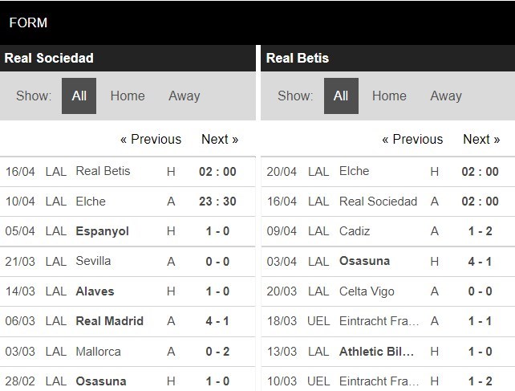Go to Previous results for Real Betis
The image size is (515, 391).
click(412, 139)
